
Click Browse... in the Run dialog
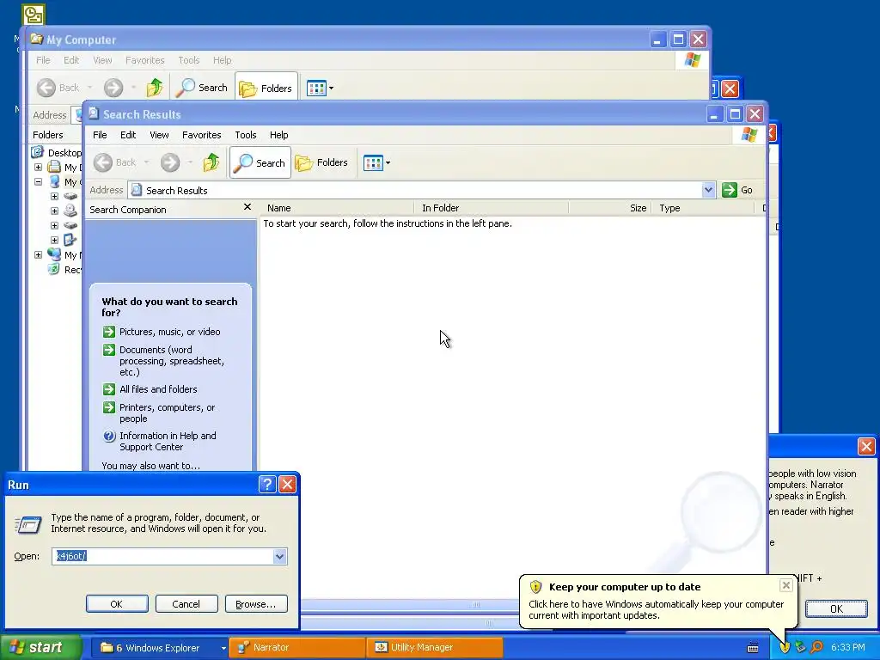point(256,604)
